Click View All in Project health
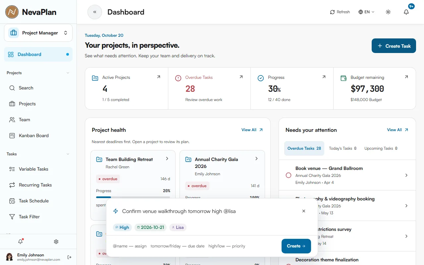424x265 pixels. point(252,130)
